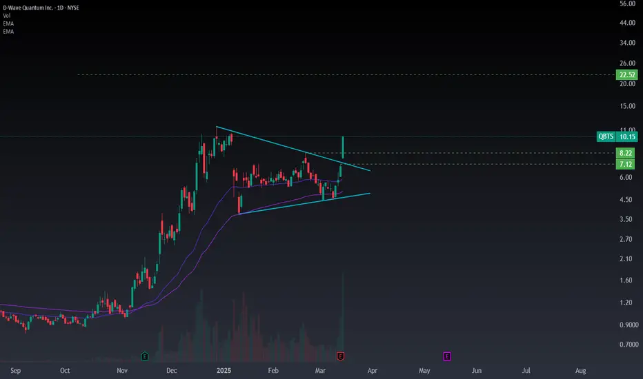Viewport: 643px width, 379px height.
Task: Click the Nov label on time axis
Action: 122,371
